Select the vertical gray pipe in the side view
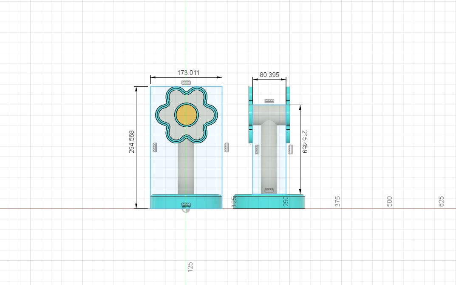The height and width of the screenshot is (285, 456). click(269, 157)
